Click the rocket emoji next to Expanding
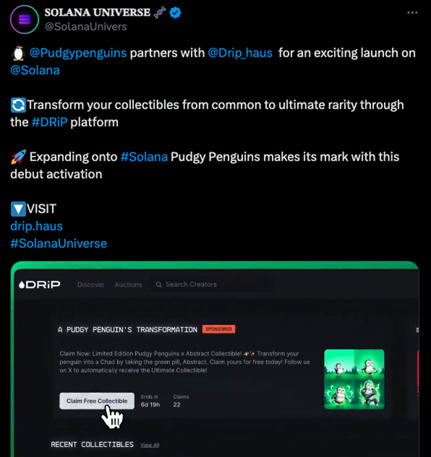The width and height of the screenshot is (431, 457). (19, 157)
